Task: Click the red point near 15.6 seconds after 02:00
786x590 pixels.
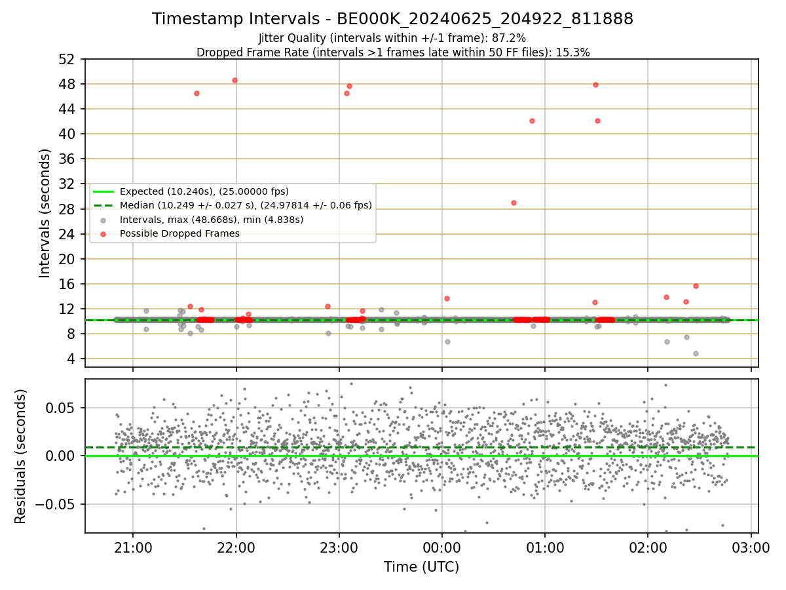Action: point(696,286)
